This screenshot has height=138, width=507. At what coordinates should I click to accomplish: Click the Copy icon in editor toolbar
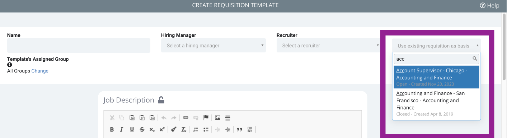click(x=122, y=118)
